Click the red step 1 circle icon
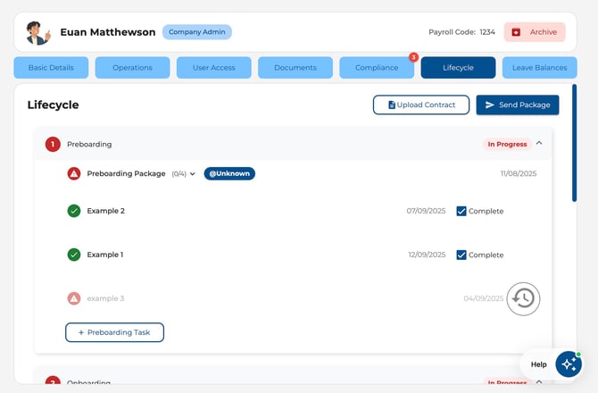The image size is (598, 393). pos(53,144)
